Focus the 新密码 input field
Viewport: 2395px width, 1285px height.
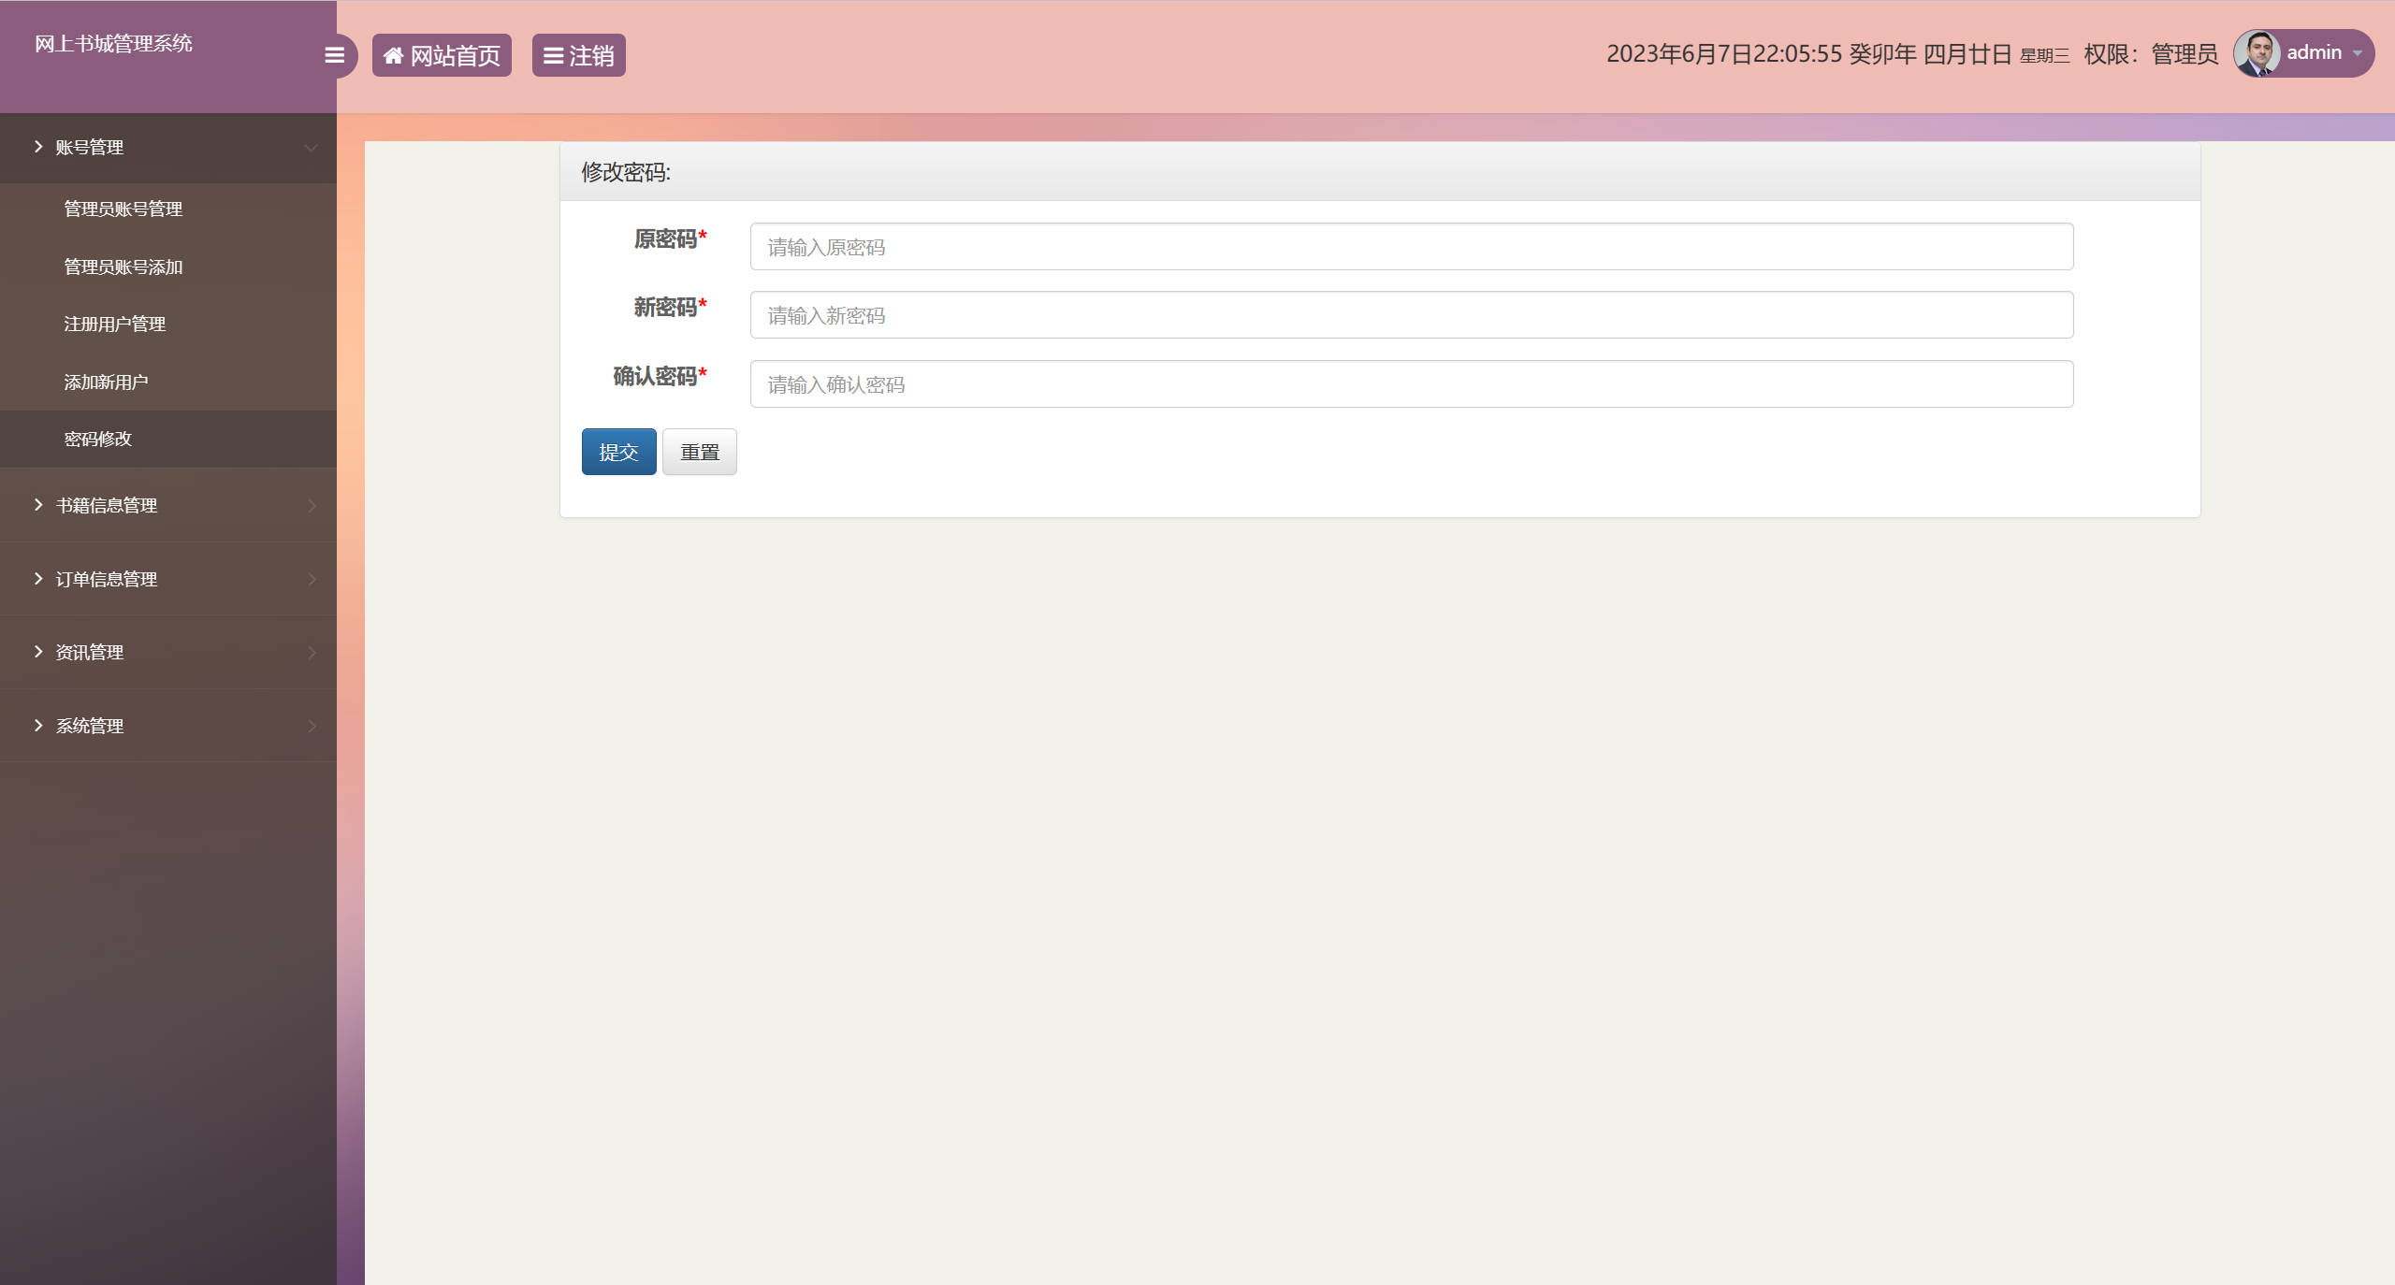(x=1411, y=315)
